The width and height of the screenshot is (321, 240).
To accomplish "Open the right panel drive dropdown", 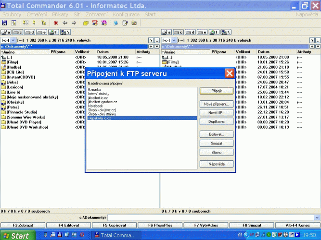I will (173, 40).
